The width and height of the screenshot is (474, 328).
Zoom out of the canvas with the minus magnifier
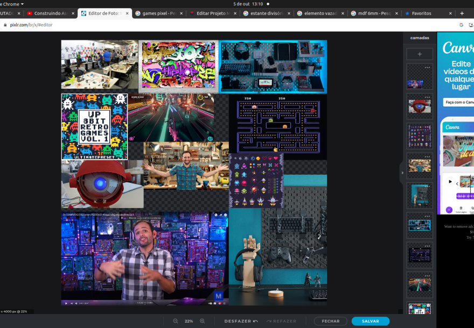[x=176, y=321]
